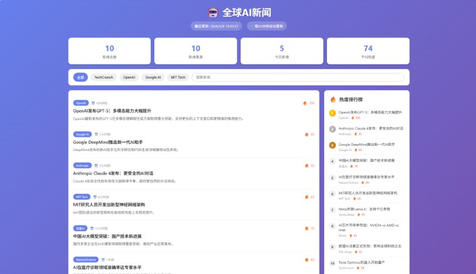
Task: Open the 新闻来源 stat card
Action: (196, 51)
